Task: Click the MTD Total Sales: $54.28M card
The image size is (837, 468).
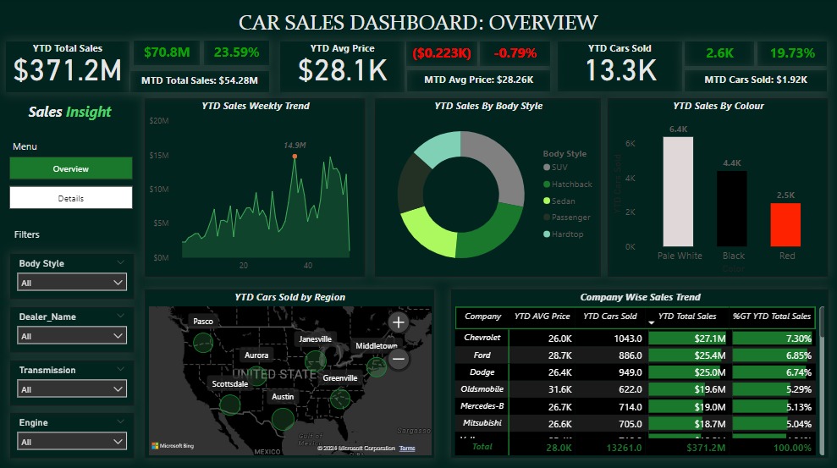Action: (200, 80)
